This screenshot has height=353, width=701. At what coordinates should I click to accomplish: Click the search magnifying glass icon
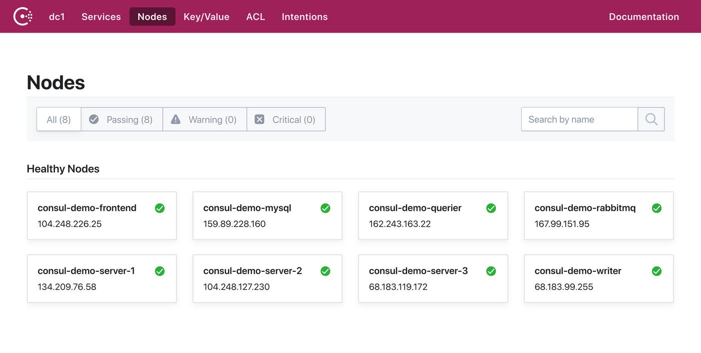651,119
